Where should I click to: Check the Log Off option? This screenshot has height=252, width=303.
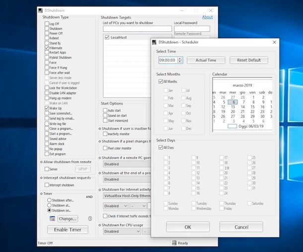click(47, 23)
